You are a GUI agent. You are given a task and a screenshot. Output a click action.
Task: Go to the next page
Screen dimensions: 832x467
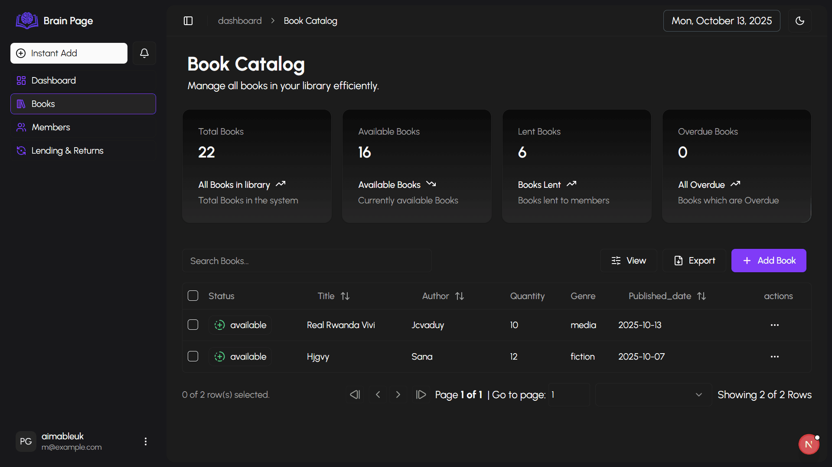398,395
